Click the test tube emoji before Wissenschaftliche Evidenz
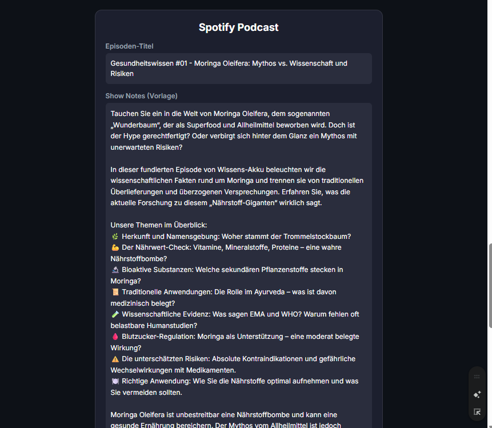492x428 pixels. (115, 314)
